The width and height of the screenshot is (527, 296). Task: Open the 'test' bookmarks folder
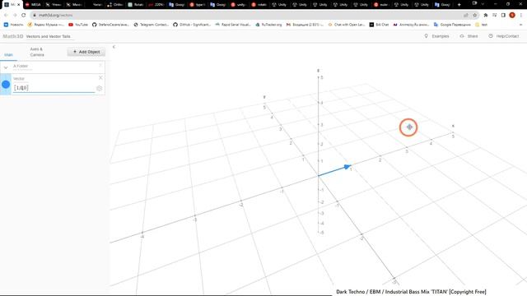pos(482,25)
